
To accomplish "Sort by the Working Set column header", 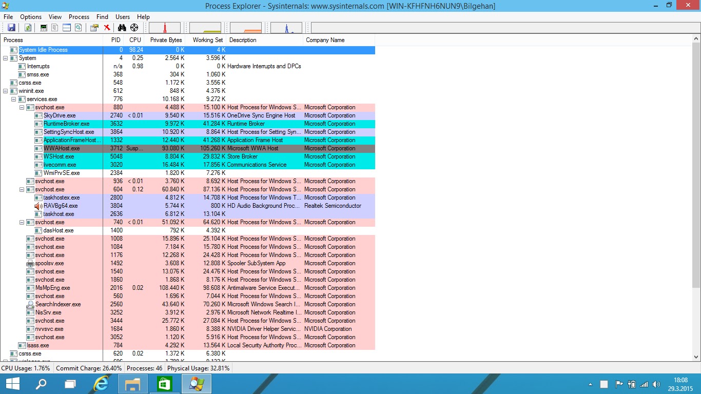I will (x=206, y=40).
